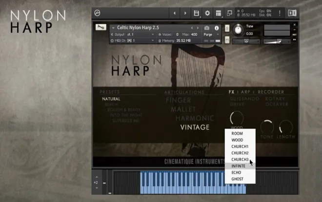Select INFINTE reverb from list
The height and width of the screenshot is (202, 322).
tap(240, 166)
